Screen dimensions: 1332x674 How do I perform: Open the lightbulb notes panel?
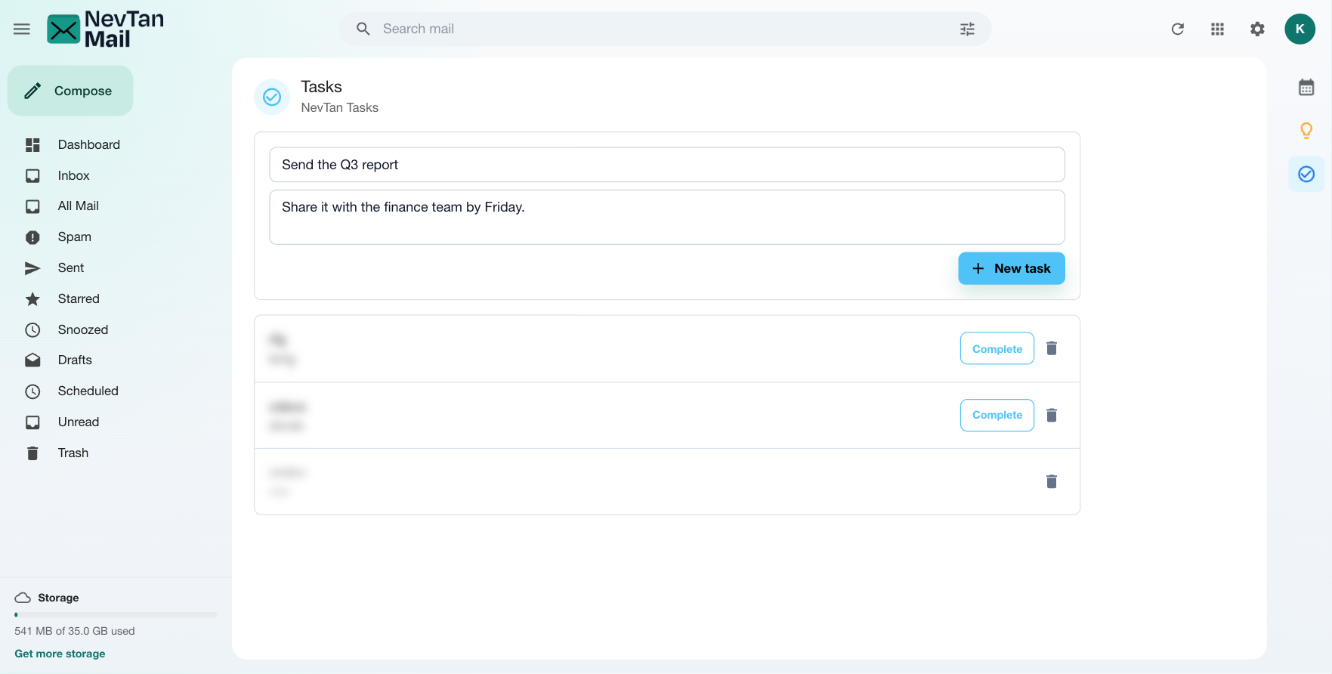click(1306, 131)
